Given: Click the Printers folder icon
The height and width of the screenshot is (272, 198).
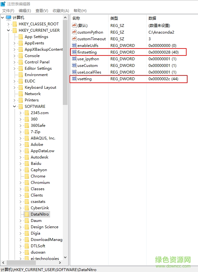Looking at the screenshot, I should point(21,100).
